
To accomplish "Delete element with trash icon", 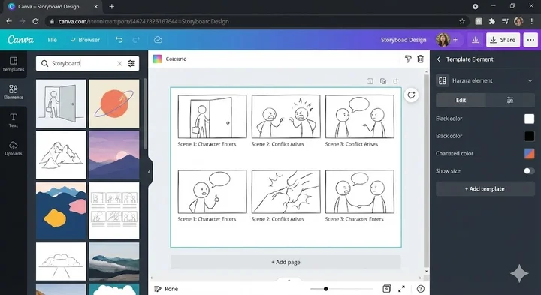I will tap(420, 59).
